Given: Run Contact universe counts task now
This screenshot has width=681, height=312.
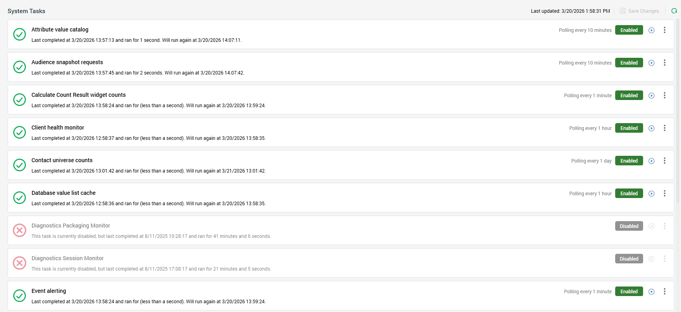Looking at the screenshot, I should (651, 161).
